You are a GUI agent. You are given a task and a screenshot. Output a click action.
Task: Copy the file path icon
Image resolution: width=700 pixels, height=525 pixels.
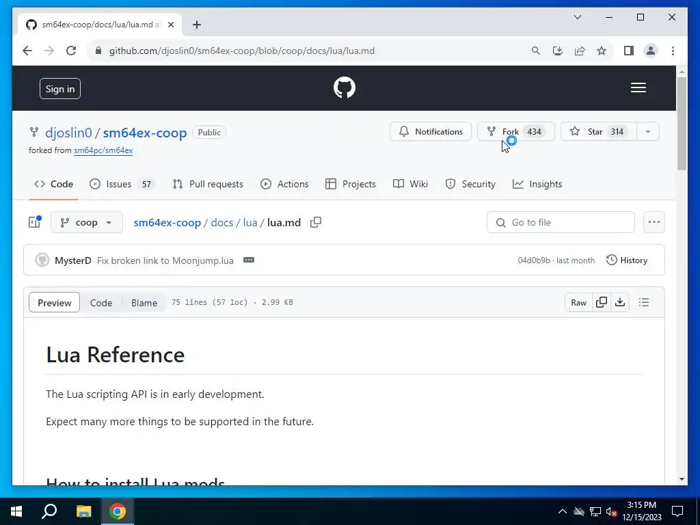[x=316, y=222]
